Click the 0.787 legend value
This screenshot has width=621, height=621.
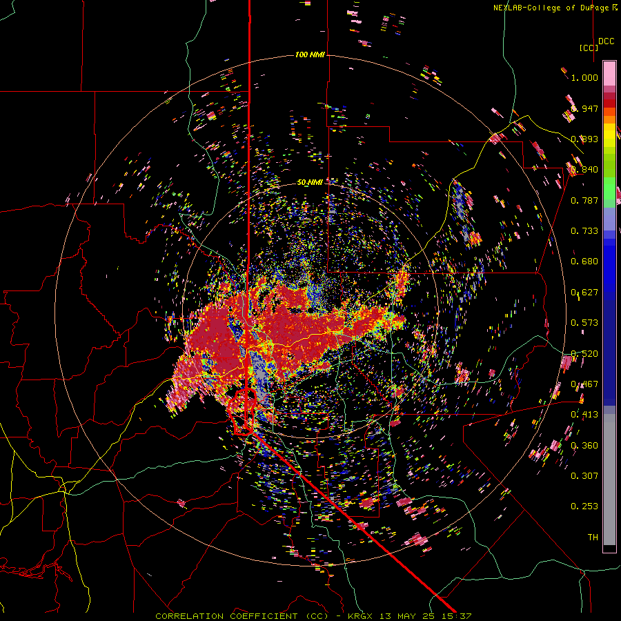click(584, 200)
